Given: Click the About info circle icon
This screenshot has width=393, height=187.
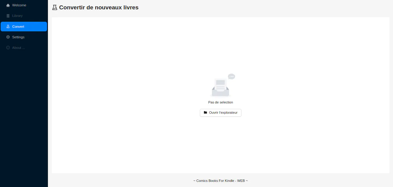Looking at the screenshot, I should (x=8, y=48).
